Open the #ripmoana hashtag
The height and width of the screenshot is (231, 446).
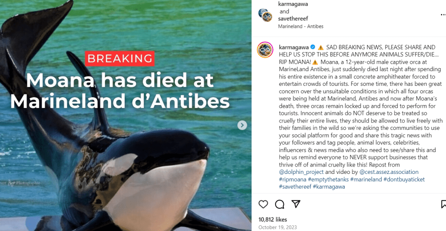[292, 179]
